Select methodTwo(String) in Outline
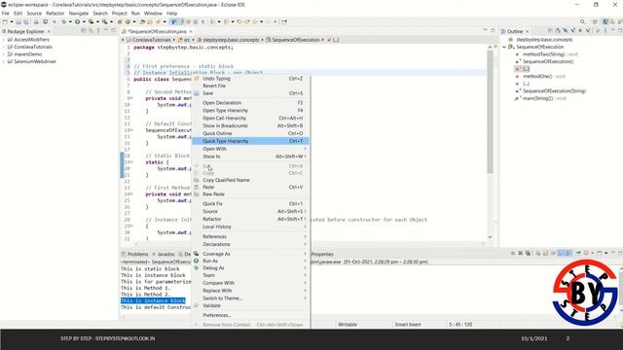Image resolution: width=623 pixels, height=350 pixels. pyautogui.click(x=543, y=54)
